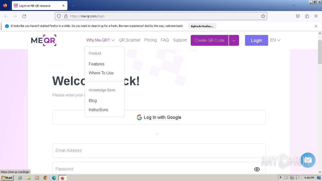
Task: Save page to Pocket icon
Action: pos(298,16)
